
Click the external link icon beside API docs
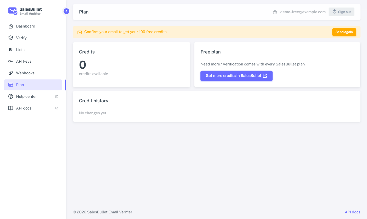57,108
